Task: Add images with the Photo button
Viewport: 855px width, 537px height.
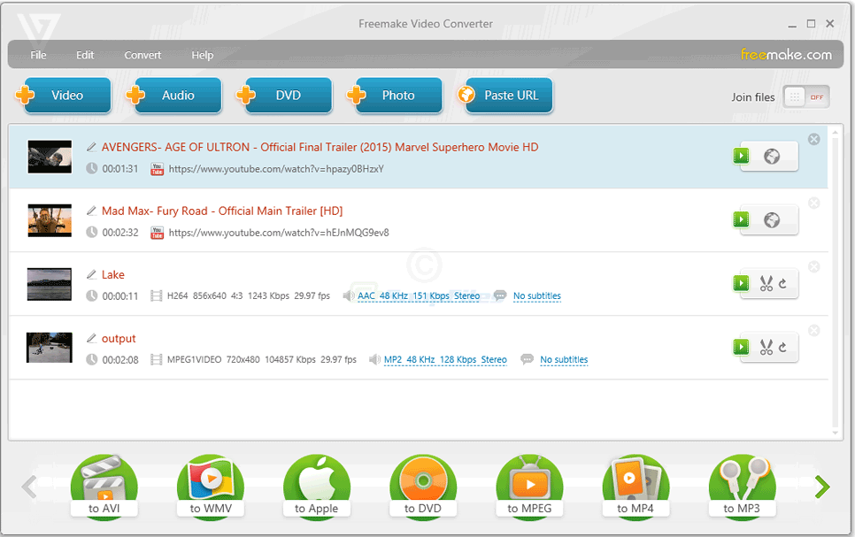Action: coord(395,96)
